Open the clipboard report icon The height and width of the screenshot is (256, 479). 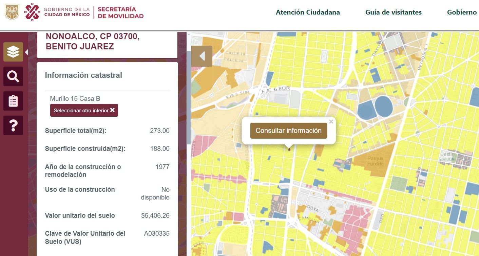(x=13, y=101)
